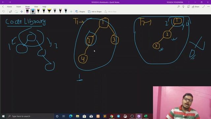Screen dimensions: 211x119
Task: Open the notifications bell
Action: 188,7
